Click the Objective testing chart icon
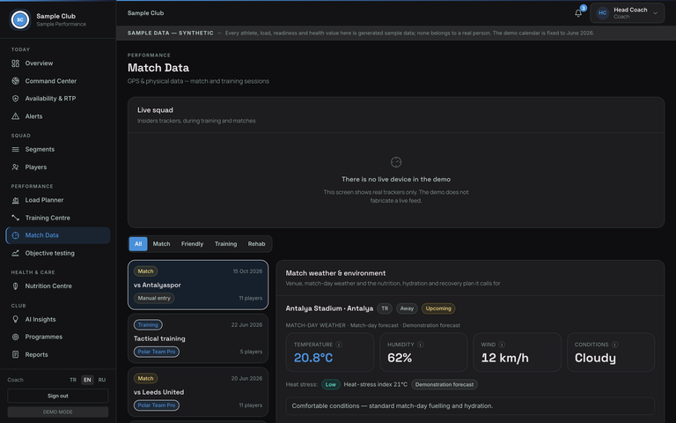This screenshot has height=423, width=676. click(x=16, y=254)
